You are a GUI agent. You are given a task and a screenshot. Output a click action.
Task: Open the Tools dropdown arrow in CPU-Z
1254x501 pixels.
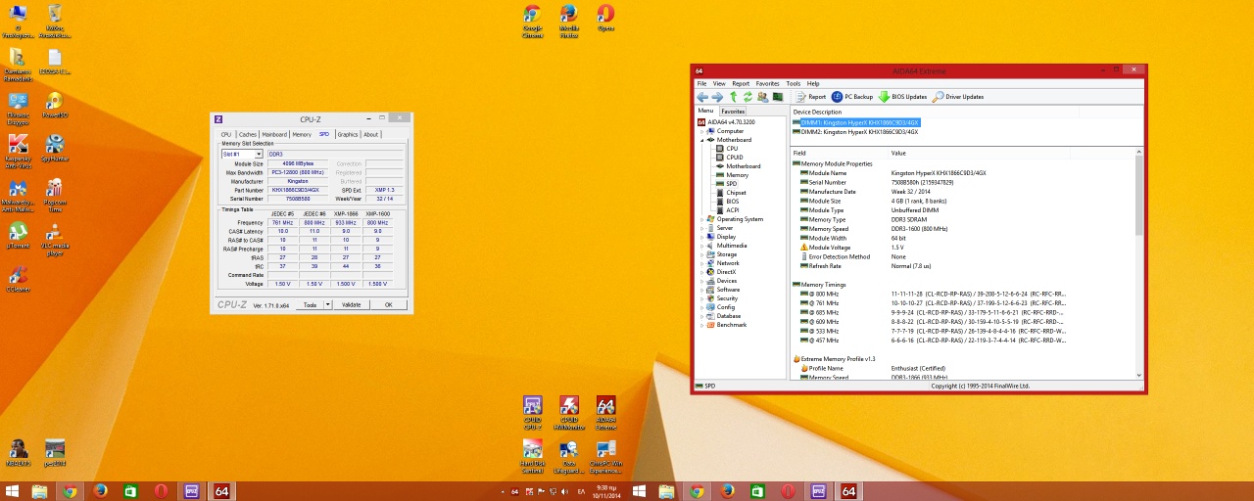pyautogui.click(x=326, y=305)
